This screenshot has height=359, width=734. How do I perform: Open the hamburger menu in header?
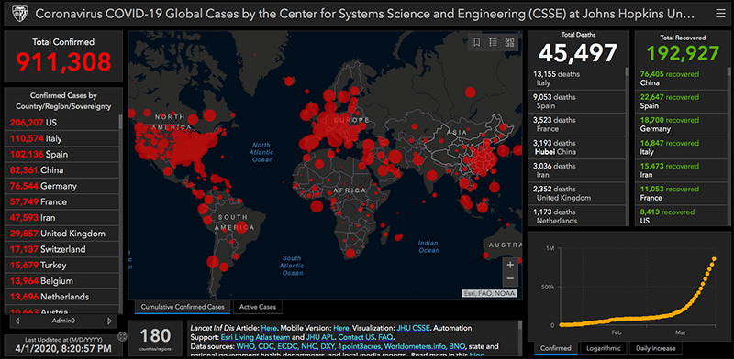tap(720, 14)
